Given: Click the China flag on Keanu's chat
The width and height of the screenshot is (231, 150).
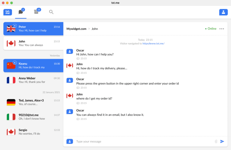Looking at the screenshot, I should pos(11,65).
